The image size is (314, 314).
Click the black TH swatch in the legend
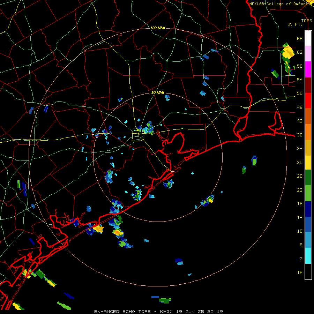coord(308,271)
